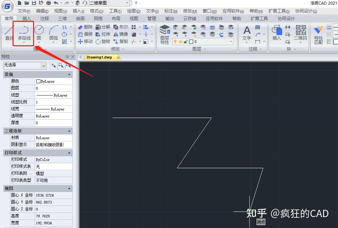338x228 pixels.
Task: Close the 特性 properties panel
Action: pos(73,57)
